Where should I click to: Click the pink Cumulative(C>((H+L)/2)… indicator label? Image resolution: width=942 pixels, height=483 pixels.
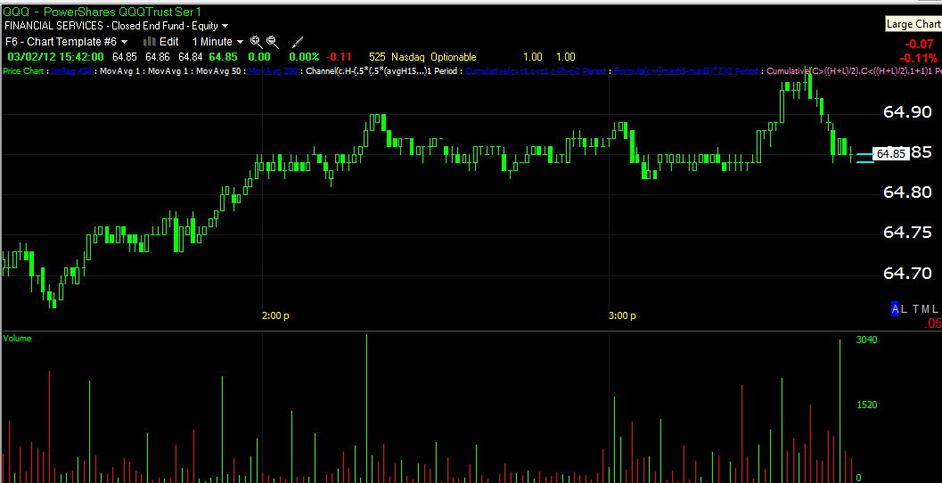(853, 71)
